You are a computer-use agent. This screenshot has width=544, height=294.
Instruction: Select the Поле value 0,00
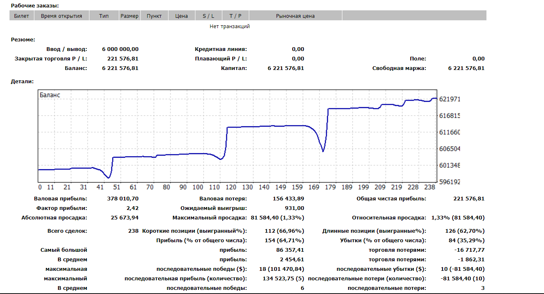click(x=479, y=59)
